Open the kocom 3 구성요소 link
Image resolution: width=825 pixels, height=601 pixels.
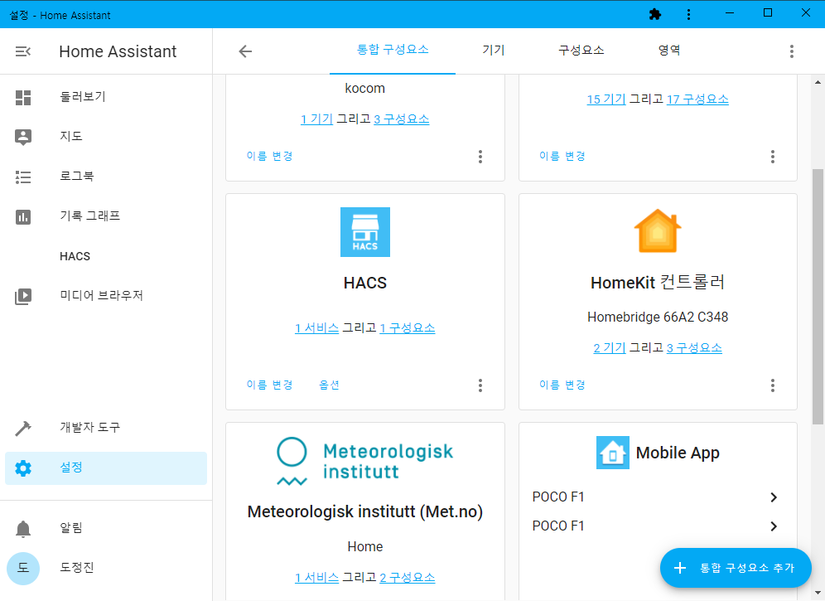(402, 119)
